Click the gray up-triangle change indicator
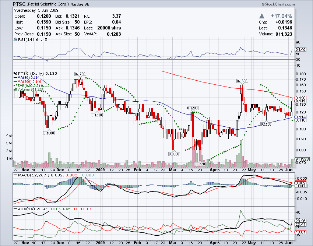 coord(262,16)
